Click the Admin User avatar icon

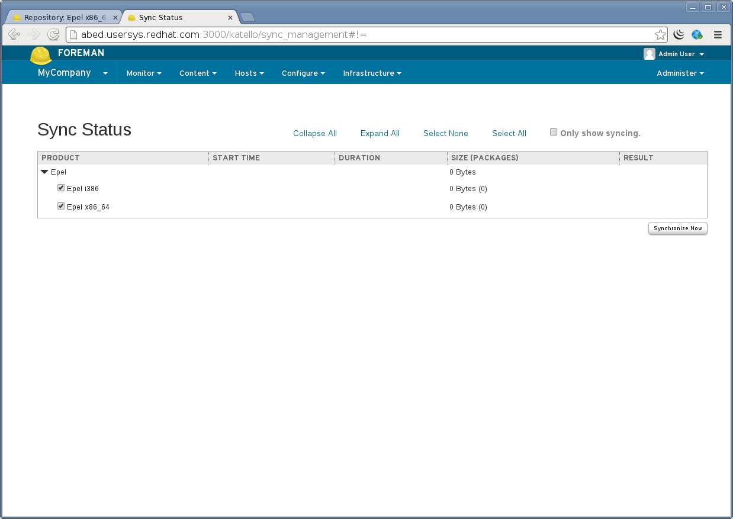point(650,54)
